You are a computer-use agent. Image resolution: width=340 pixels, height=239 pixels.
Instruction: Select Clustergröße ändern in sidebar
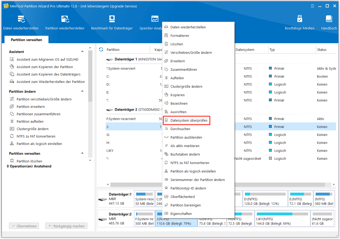coord(33,129)
